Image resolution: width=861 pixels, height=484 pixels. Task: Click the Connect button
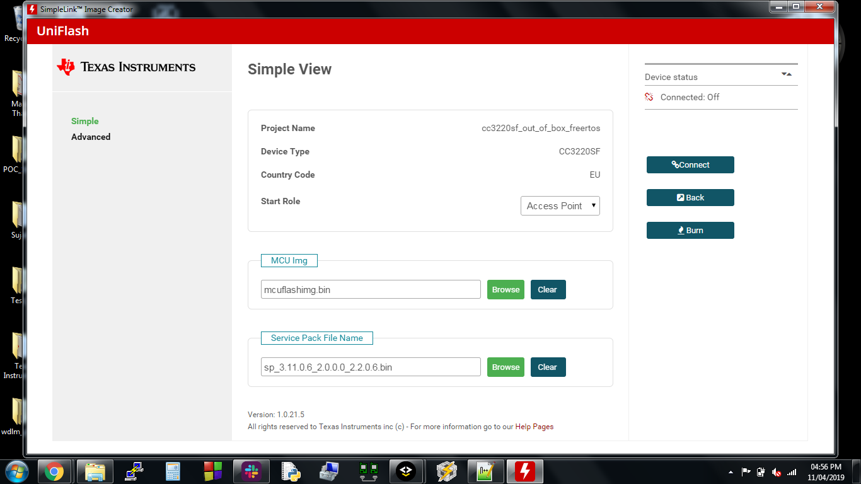pyautogui.click(x=690, y=164)
